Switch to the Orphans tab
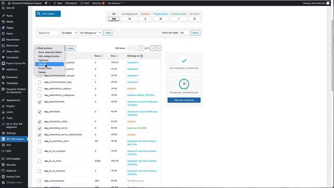Image resolution: width=334 pixels, height=188 pixels. pyautogui.click(x=145, y=17)
